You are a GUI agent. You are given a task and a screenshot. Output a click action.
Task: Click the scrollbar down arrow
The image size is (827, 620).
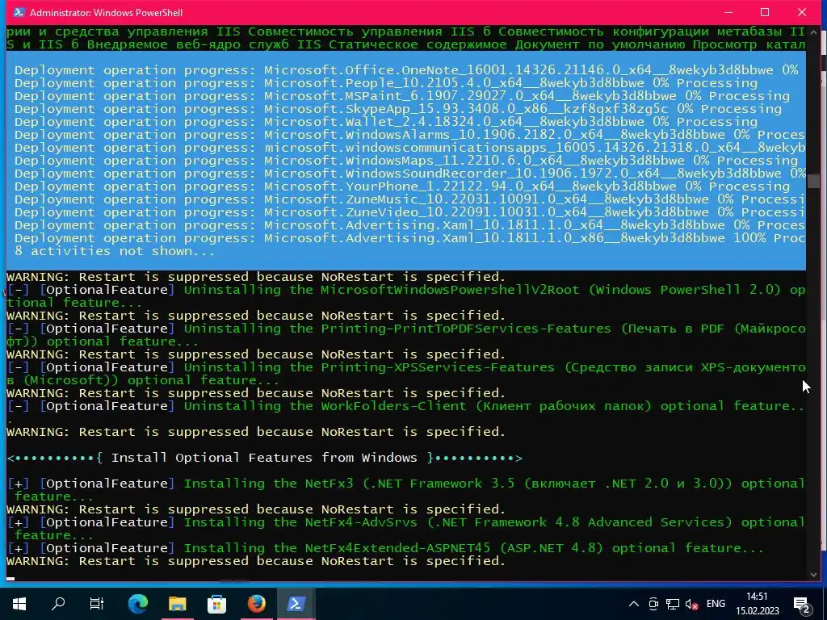(x=812, y=574)
